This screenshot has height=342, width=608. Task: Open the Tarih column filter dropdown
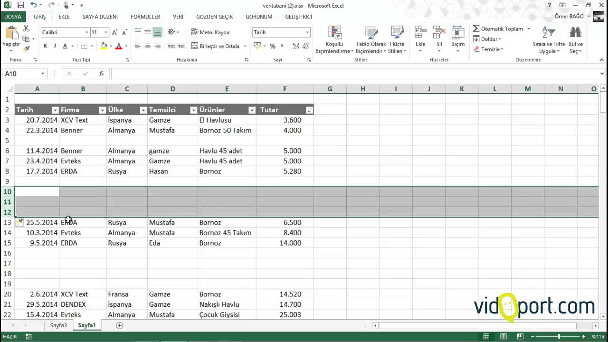55,110
